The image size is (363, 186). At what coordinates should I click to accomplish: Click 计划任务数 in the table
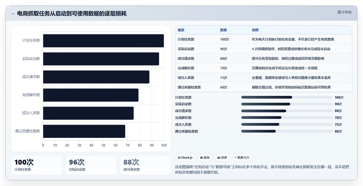[x=186, y=39]
